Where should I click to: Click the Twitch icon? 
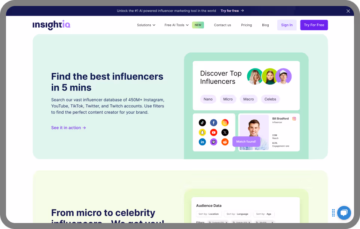point(214,142)
